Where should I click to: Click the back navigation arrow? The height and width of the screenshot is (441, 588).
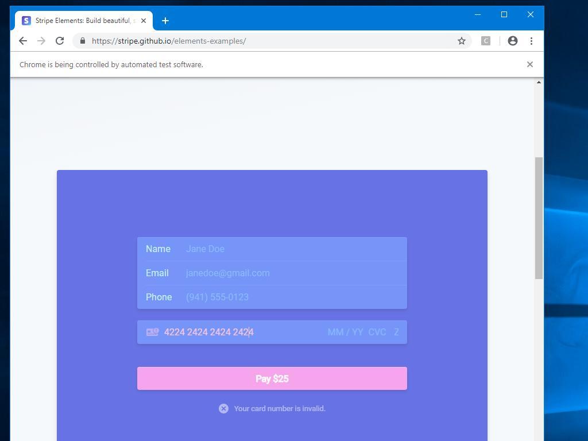[23, 41]
